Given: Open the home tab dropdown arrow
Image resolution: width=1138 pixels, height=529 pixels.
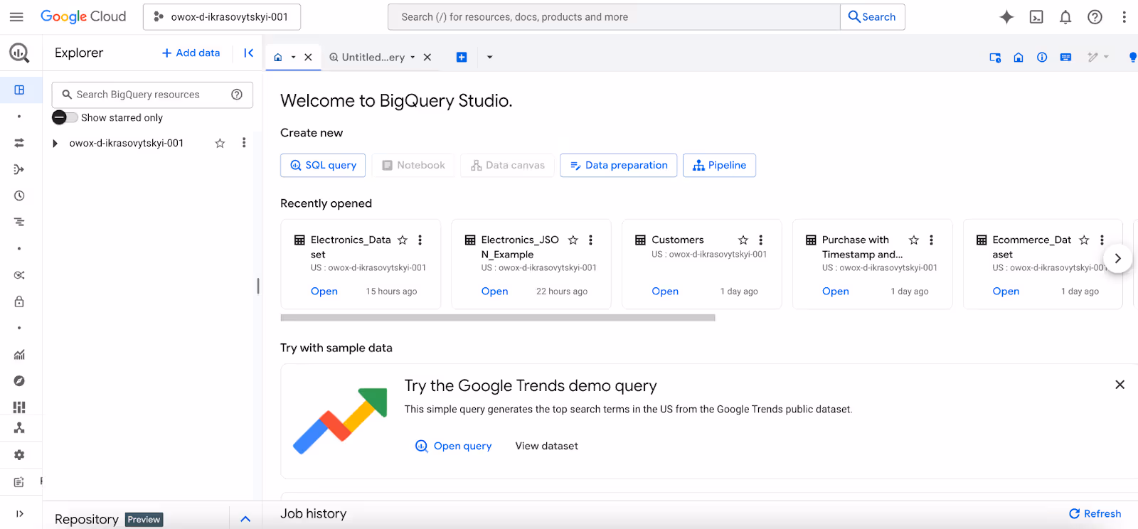Looking at the screenshot, I should pos(293,57).
